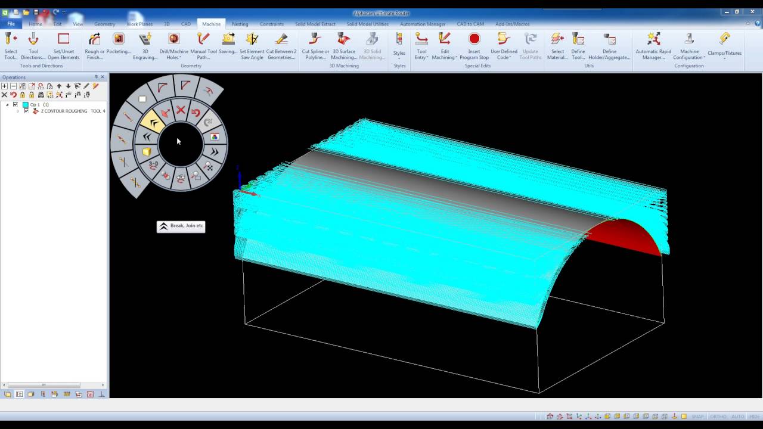763x429 pixels.
Task: Open the File menu
Action: (x=11, y=24)
